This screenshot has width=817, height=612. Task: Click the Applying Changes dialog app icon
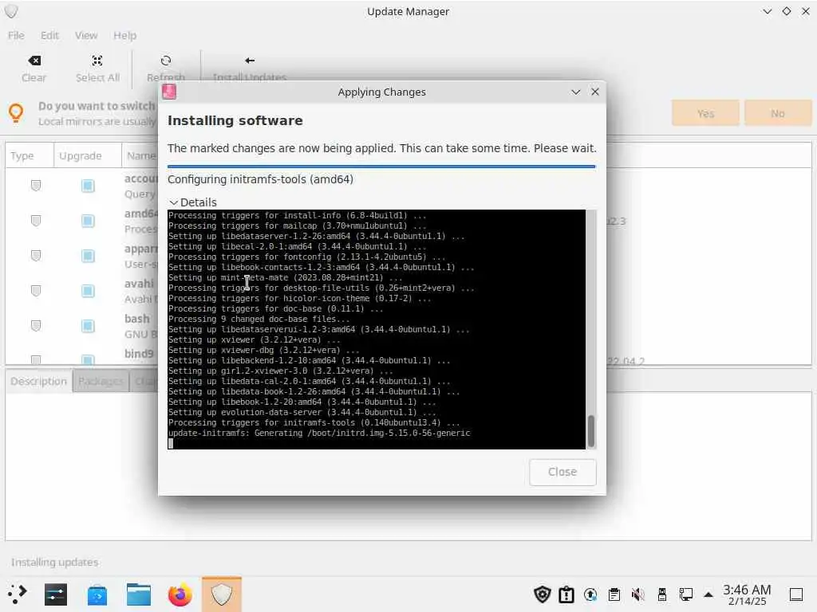click(169, 92)
